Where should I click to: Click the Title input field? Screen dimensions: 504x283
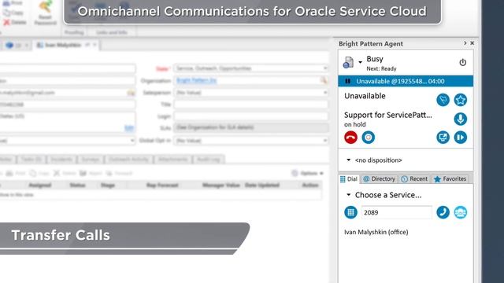click(x=250, y=105)
